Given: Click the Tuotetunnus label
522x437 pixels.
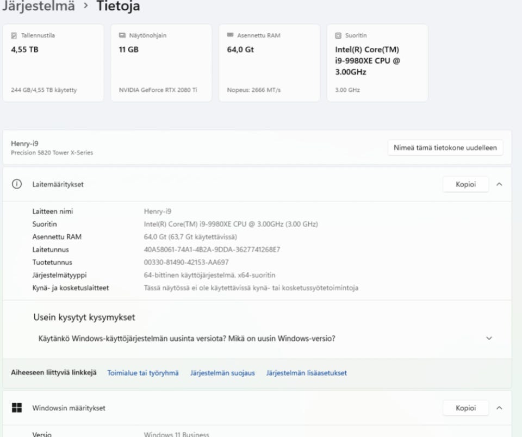Looking at the screenshot, I should point(52,262).
